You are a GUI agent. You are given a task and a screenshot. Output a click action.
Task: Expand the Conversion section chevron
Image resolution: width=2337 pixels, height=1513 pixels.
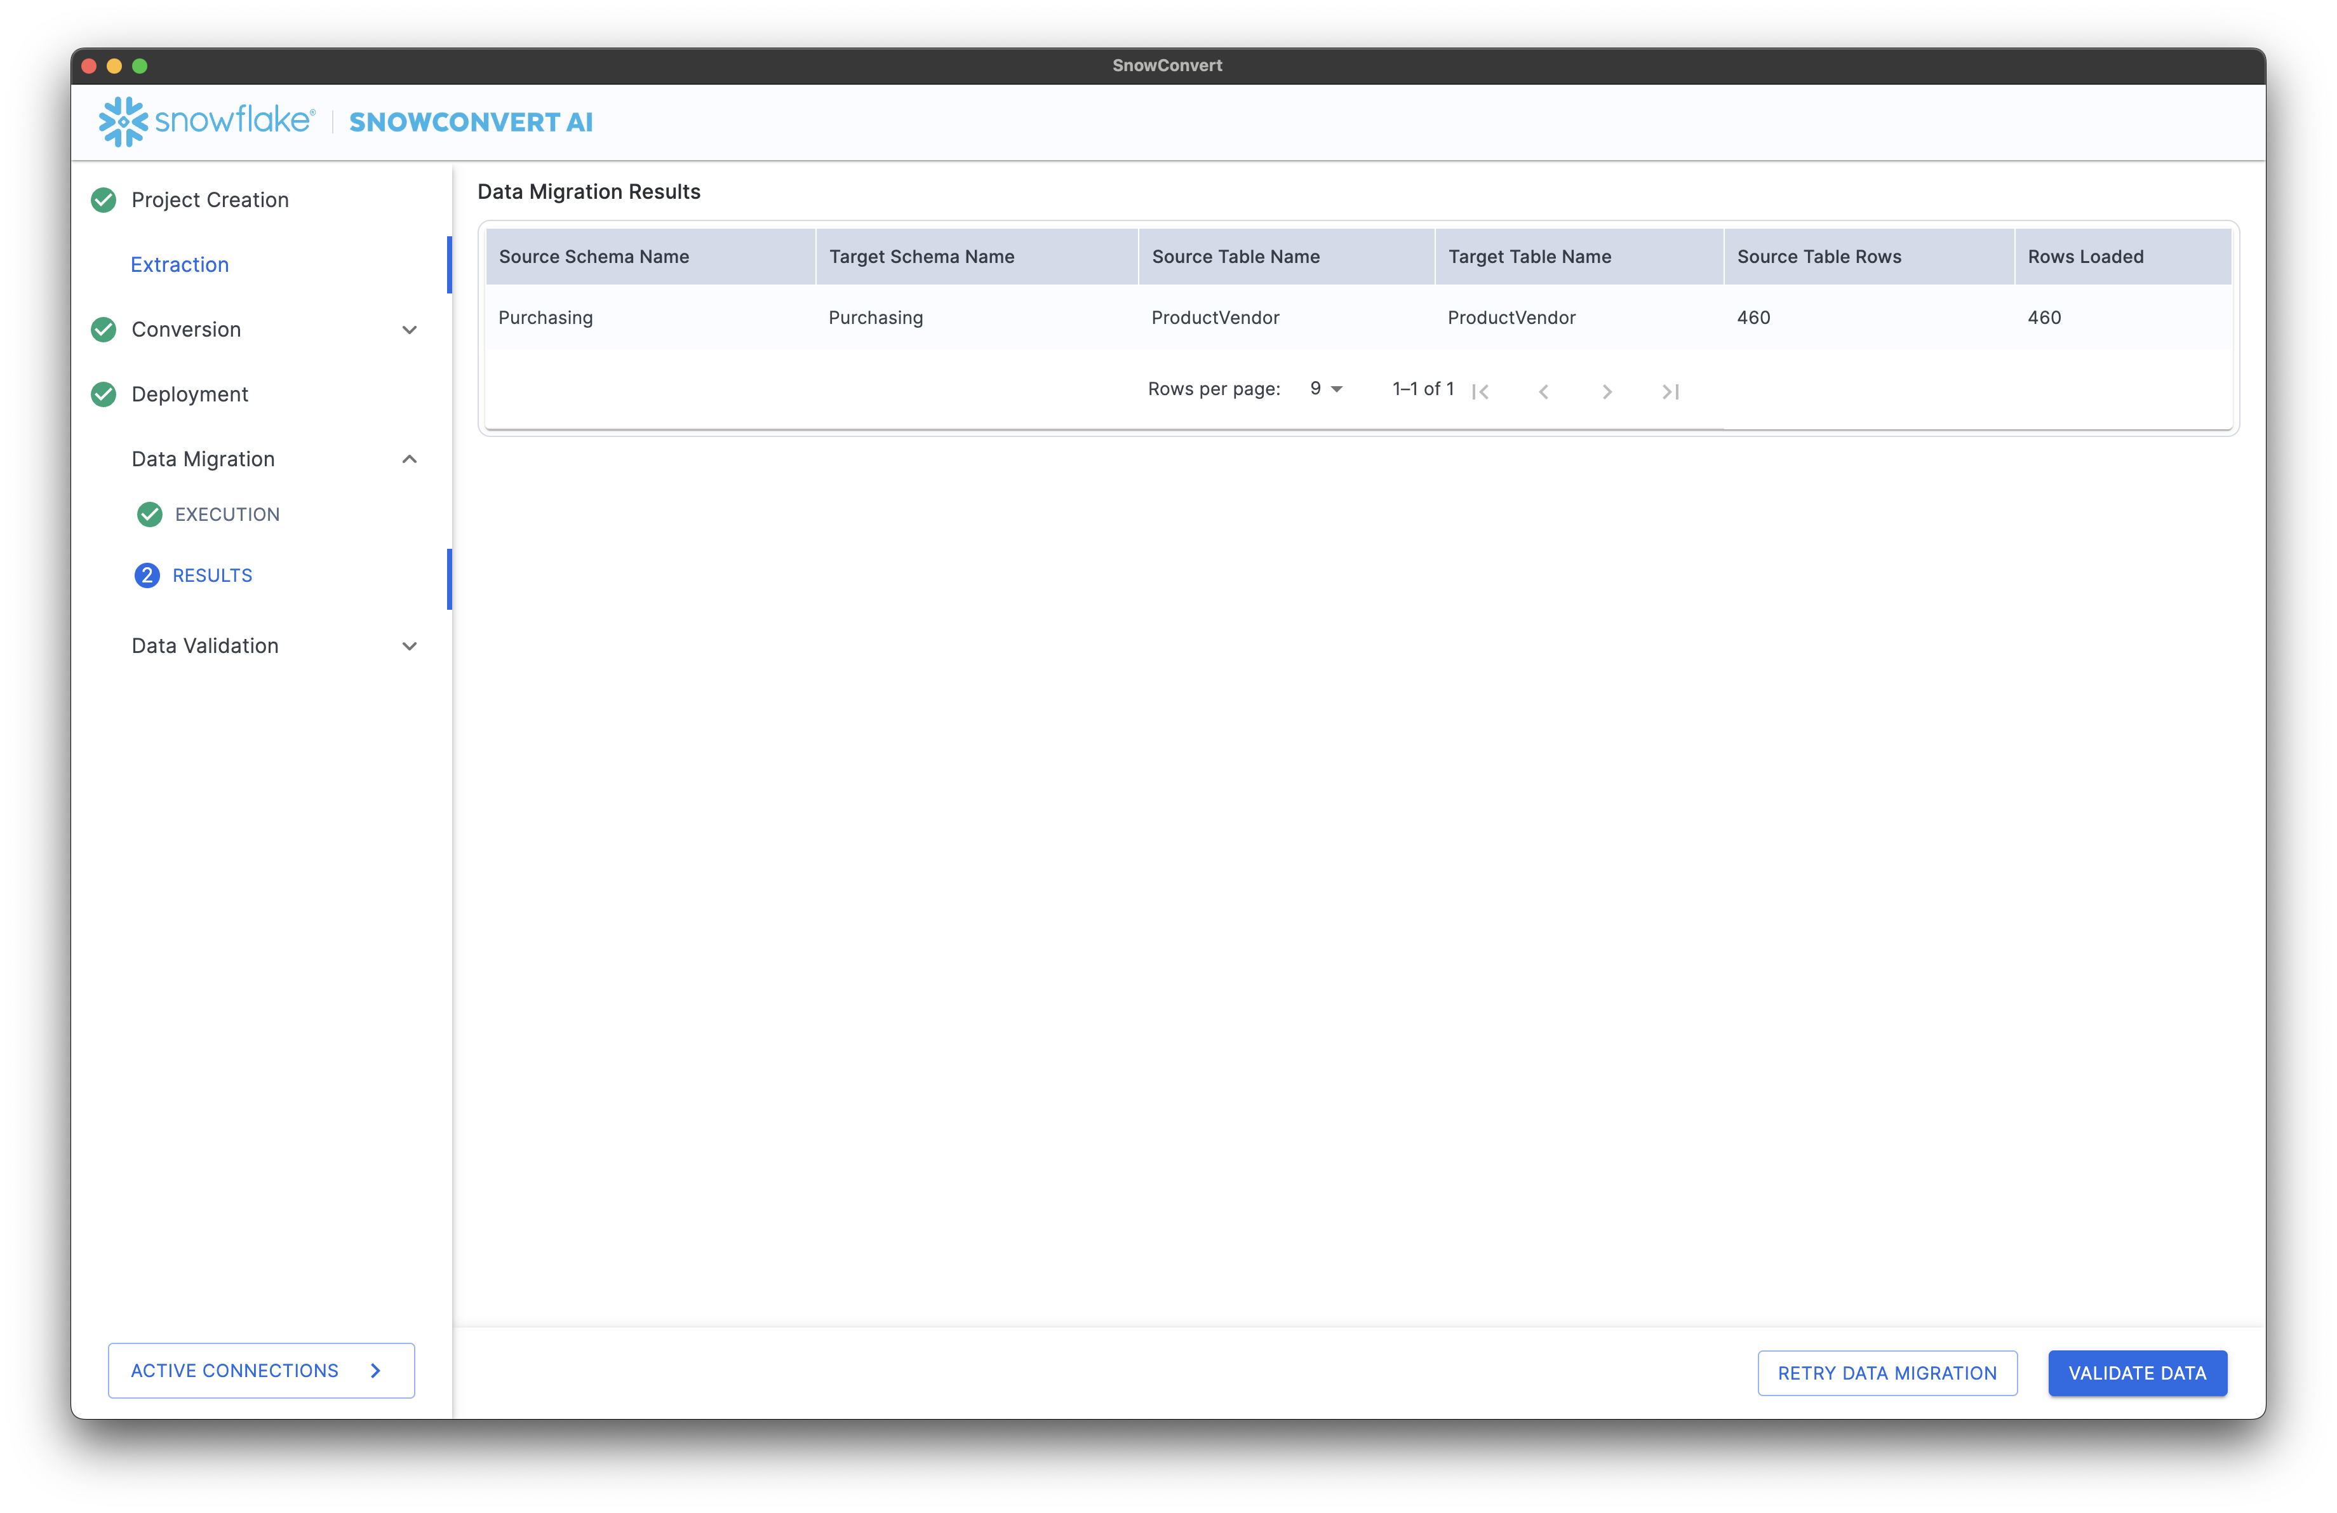point(410,330)
